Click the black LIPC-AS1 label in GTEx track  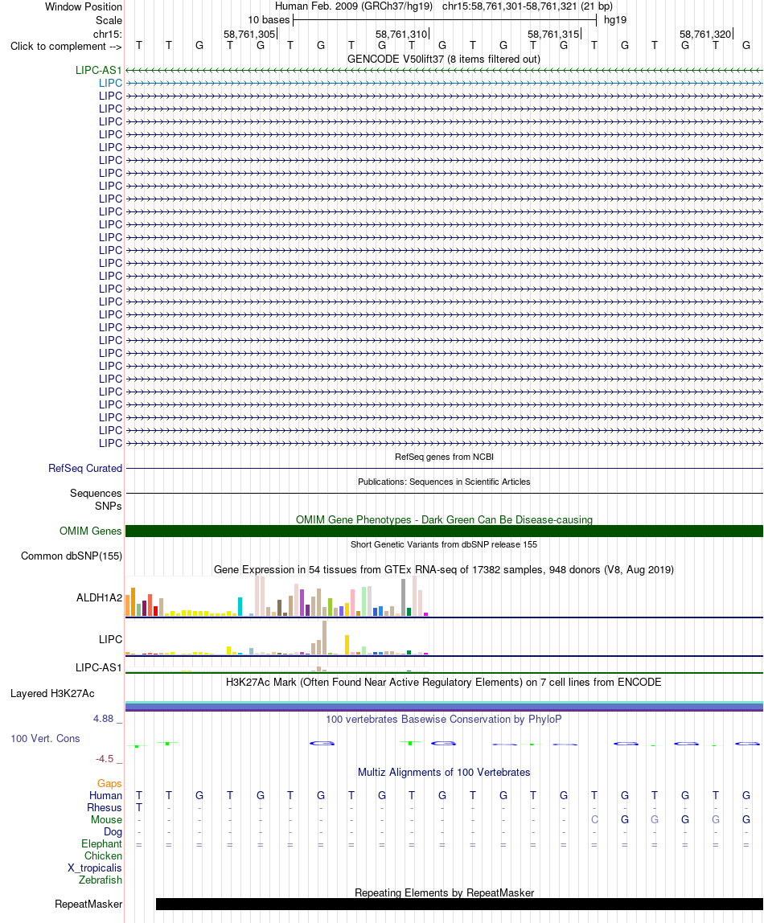(x=99, y=667)
